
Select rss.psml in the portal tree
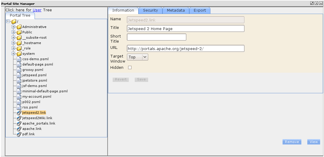(x=30, y=107)
